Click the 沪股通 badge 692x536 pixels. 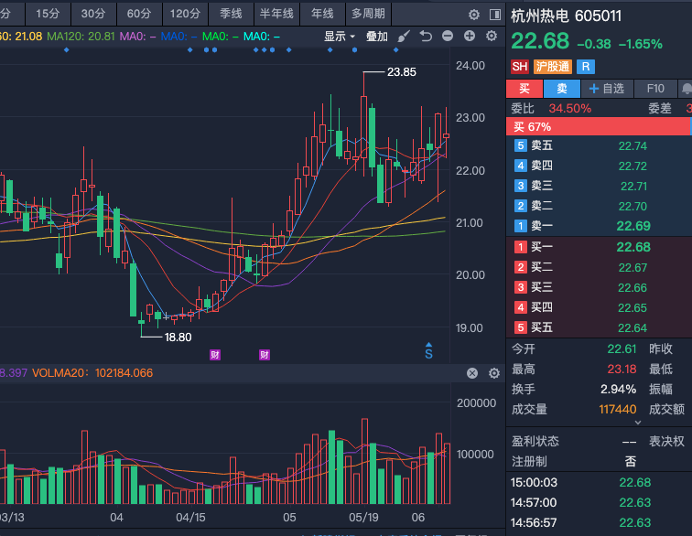click(x=553, y=67)
